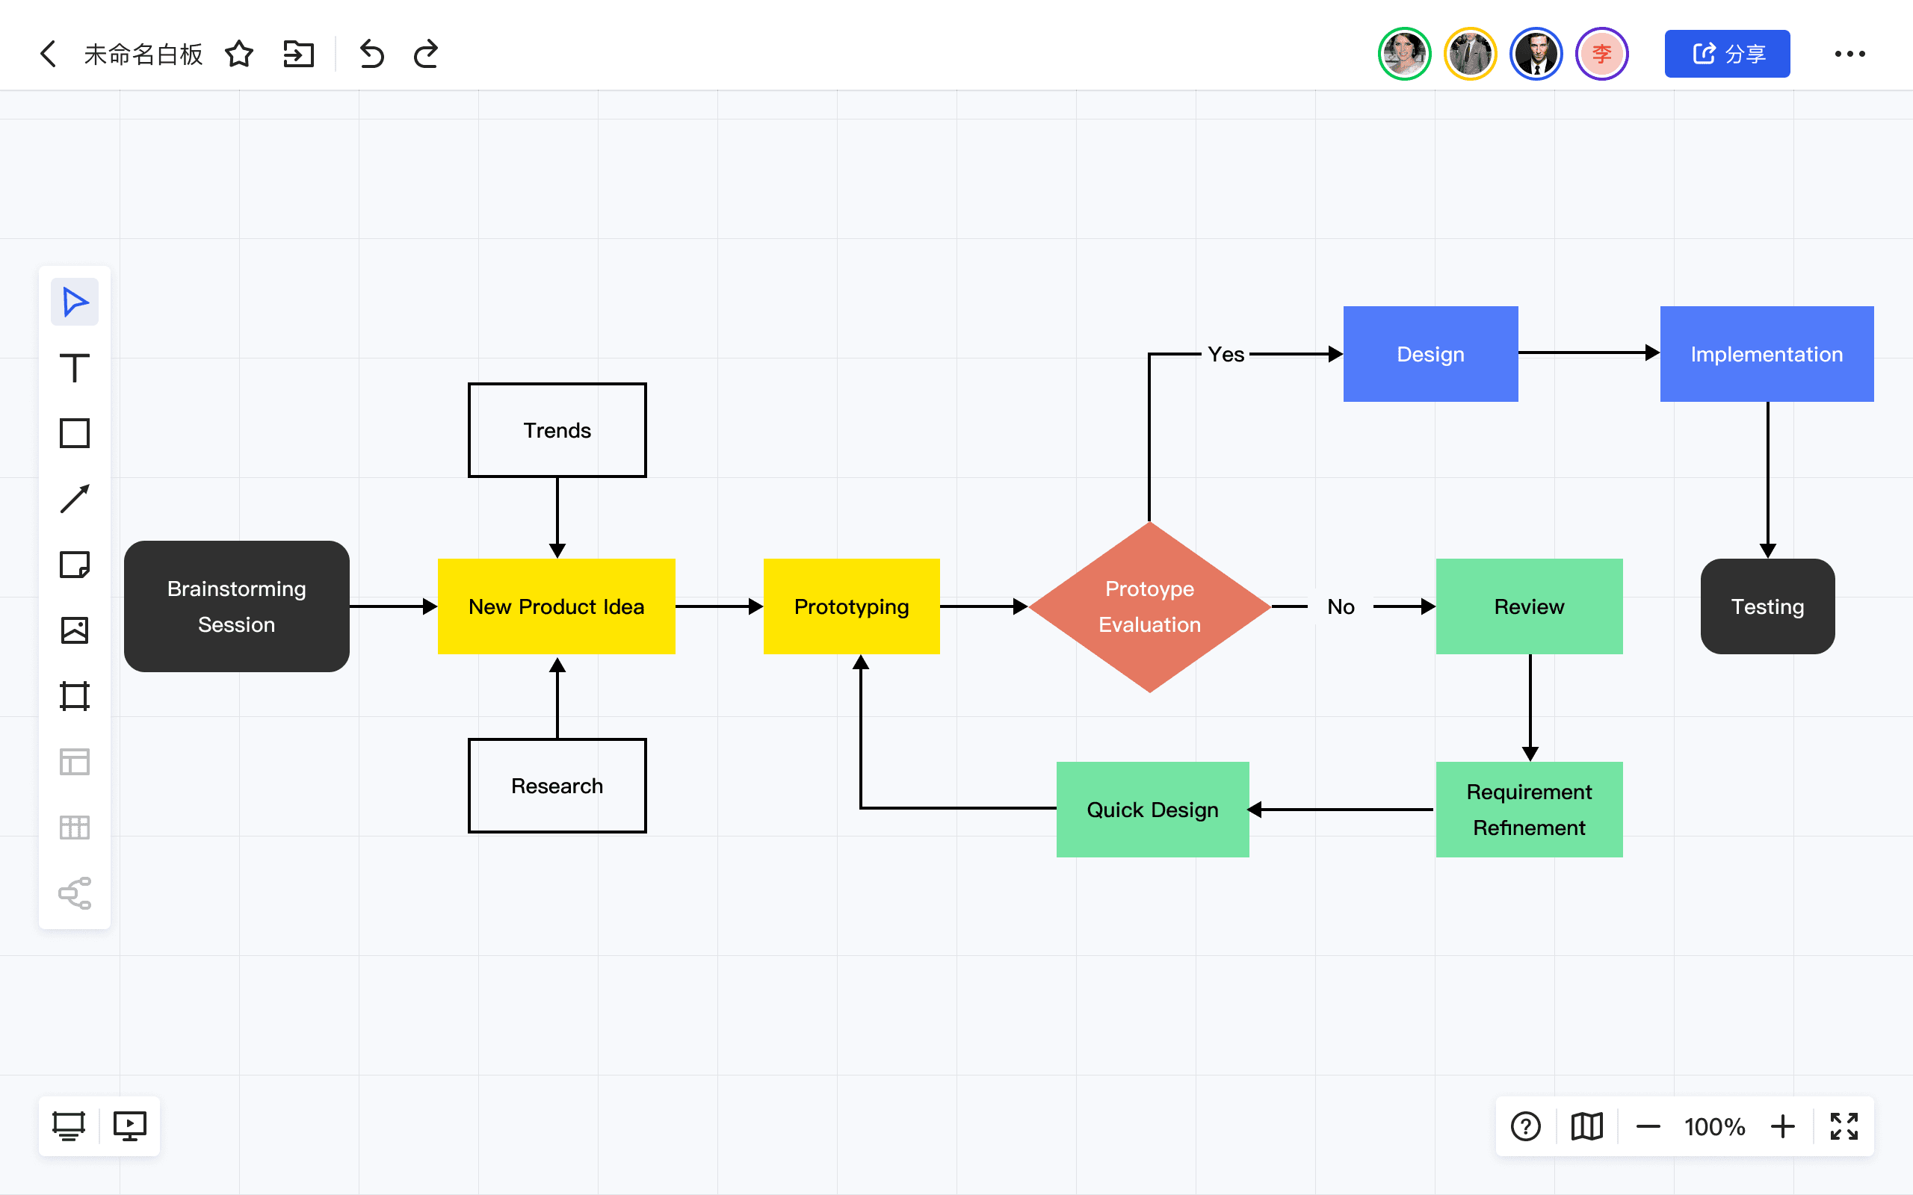This screenshot has width=1913, height=1195.
Task: Select the Text tool in left toolbar
Action: (74, 368)
